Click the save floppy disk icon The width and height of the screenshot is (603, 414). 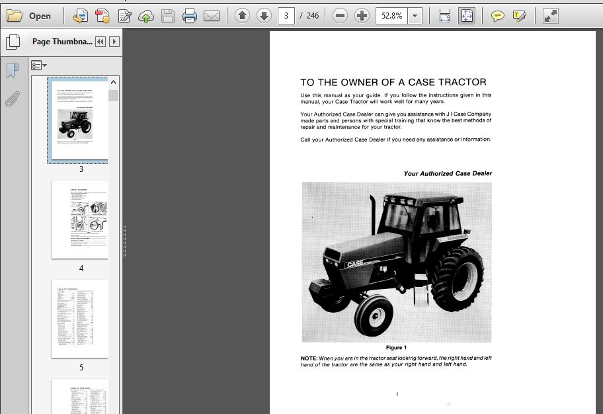pyautogui.click(x=168, y=16)
